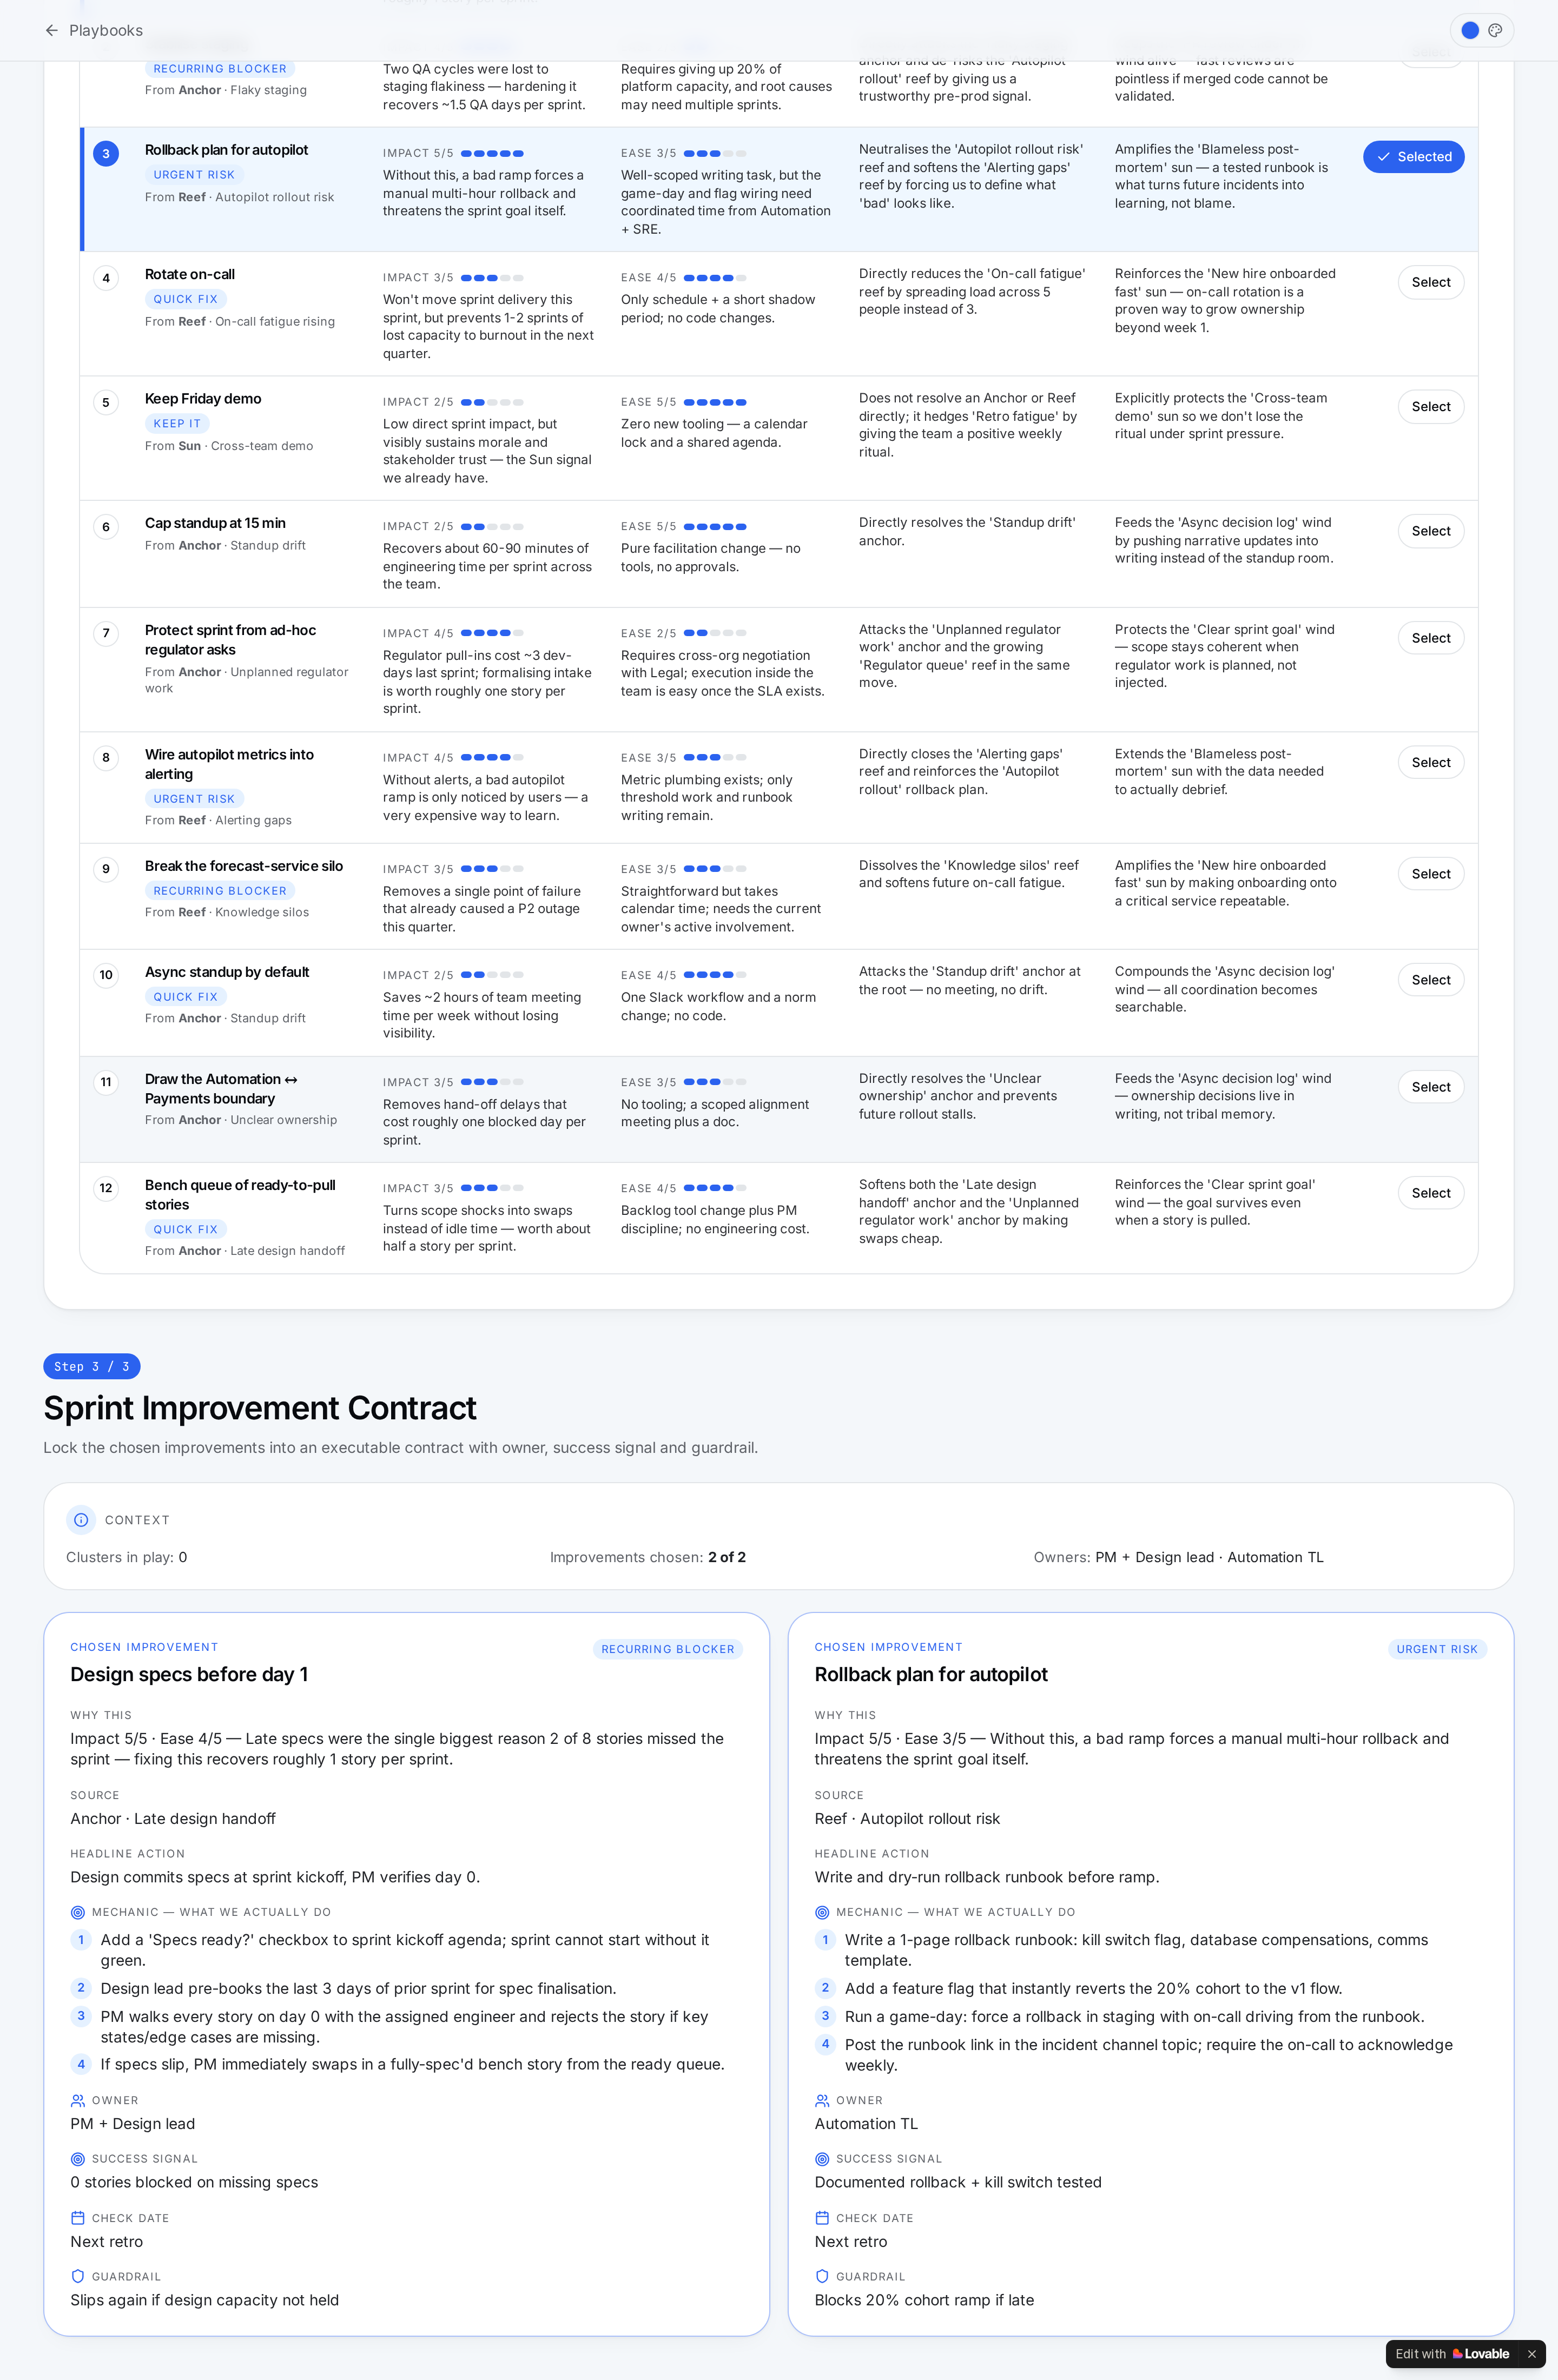Click the Step 3 / 3 badge
Viewport: 1558px width, 2380px height.
[x=92, y=1367]
